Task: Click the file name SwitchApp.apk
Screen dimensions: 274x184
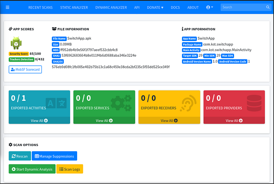Action: 79,38
